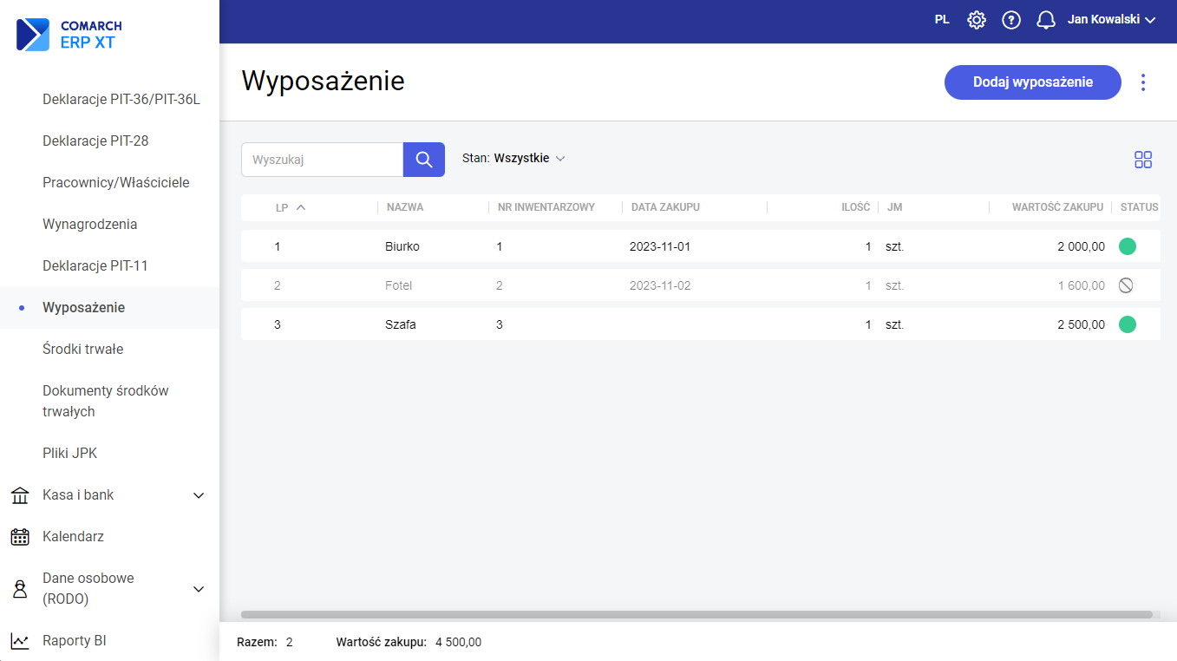Switch to tile grid view icon
Image resolution: width=1177 pixels, height=661 pixels.
[1143, 160]
